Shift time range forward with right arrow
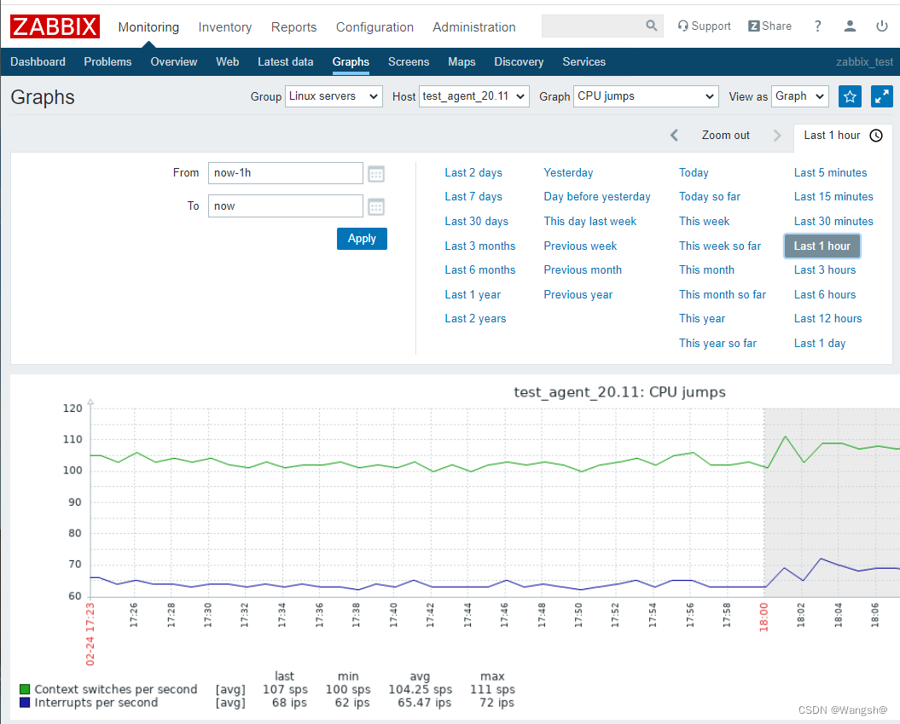 tap(777, 136)
